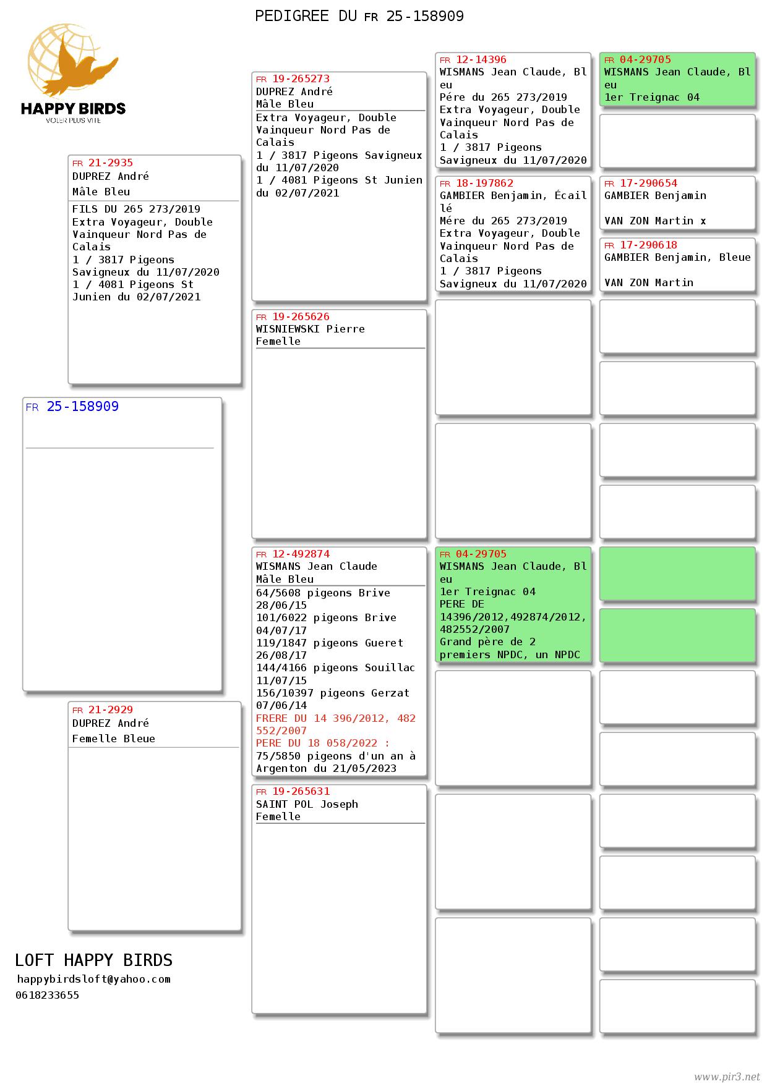Click 'Femelle' under SAINT POL Joseph

(x=278, y=816)
